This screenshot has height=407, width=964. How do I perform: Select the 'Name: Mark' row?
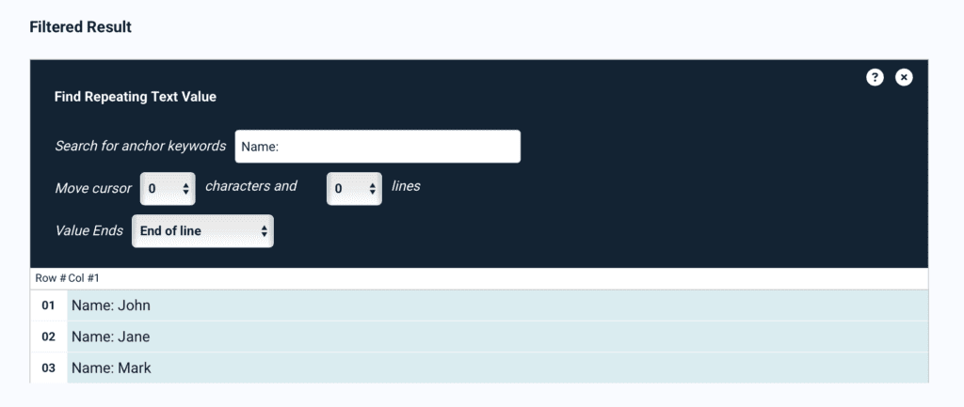click(x=497, y=368)
